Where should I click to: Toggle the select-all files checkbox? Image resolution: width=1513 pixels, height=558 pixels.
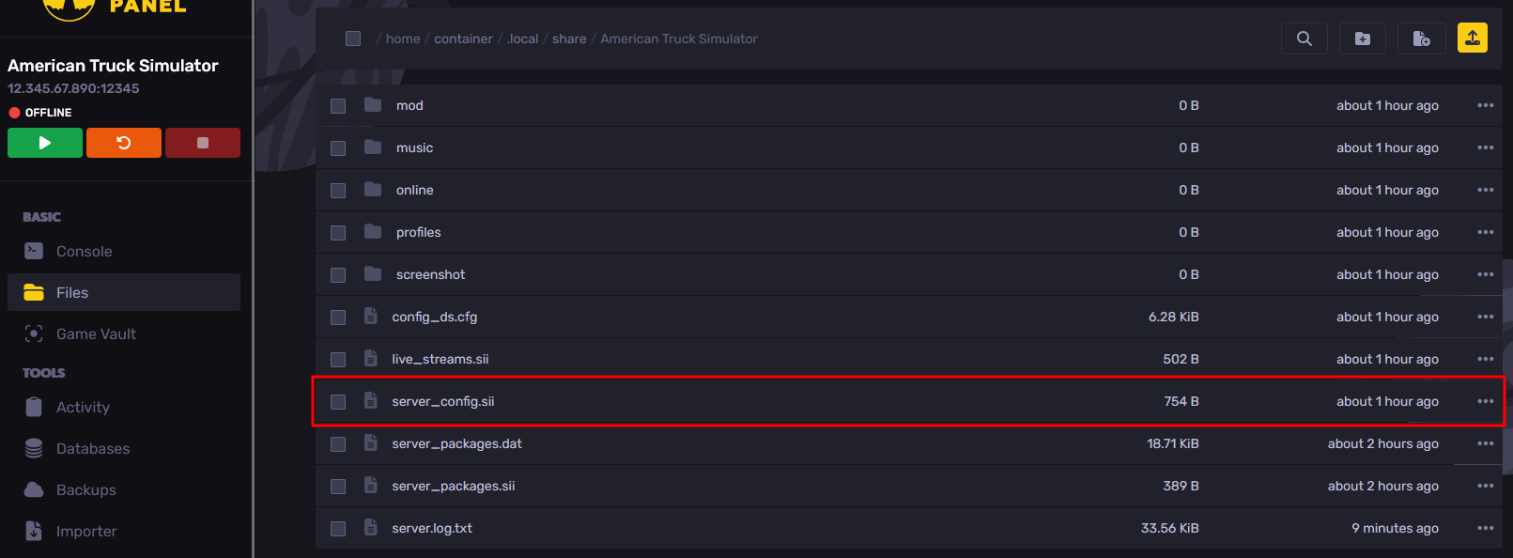point(353,39)
